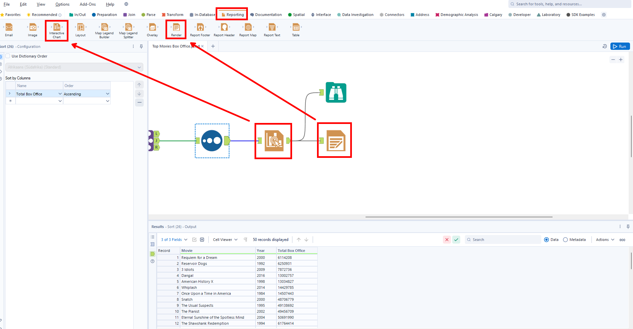Select the Metadata radio button

566,240
